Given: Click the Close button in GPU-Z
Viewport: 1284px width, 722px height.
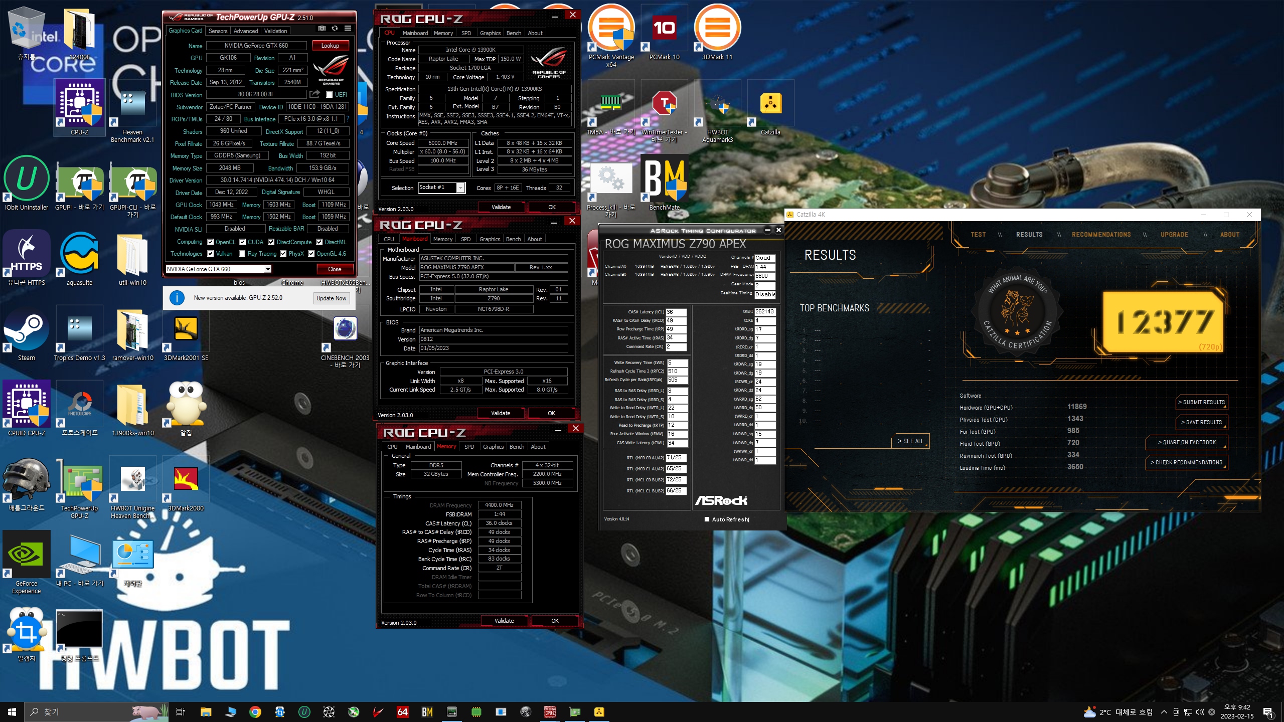Looking at the screenshot, I should tap(335, 269).
